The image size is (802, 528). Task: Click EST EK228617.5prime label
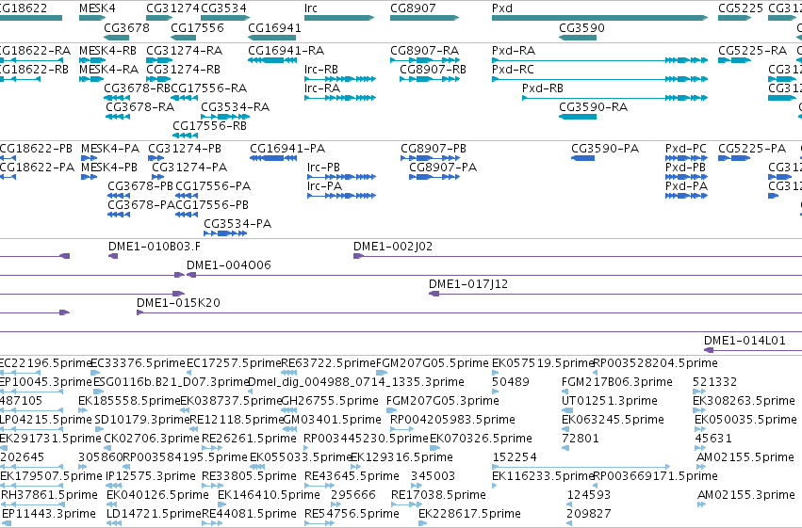tap(469, 515)
